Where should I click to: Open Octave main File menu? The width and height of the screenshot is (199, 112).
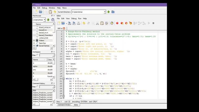pyautogui.click(x=34, y=8)
